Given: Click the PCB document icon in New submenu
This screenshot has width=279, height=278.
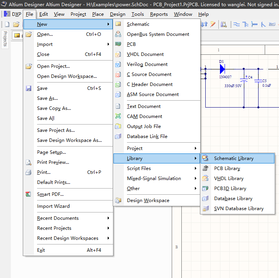Looking at the screenshot, I should pyautogui.click(x=118, y=44).
